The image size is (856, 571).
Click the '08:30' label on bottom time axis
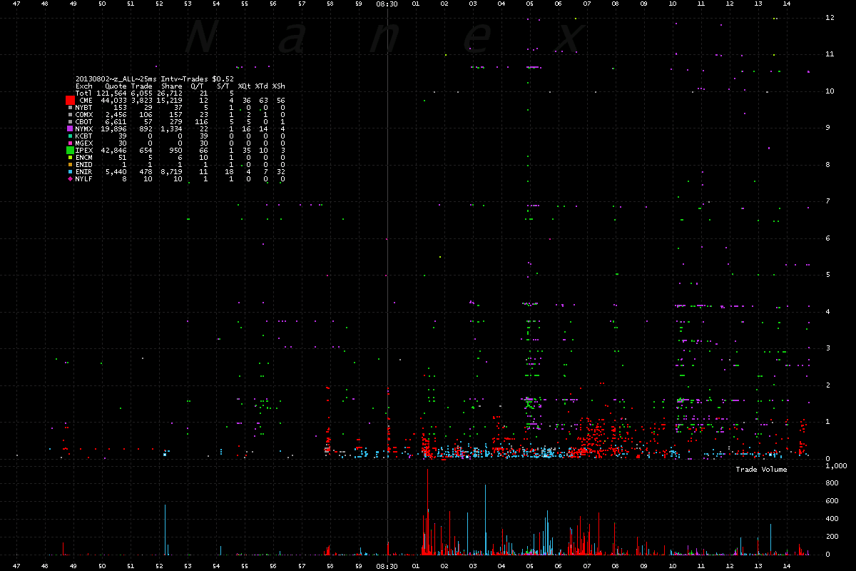click(387, 565)
